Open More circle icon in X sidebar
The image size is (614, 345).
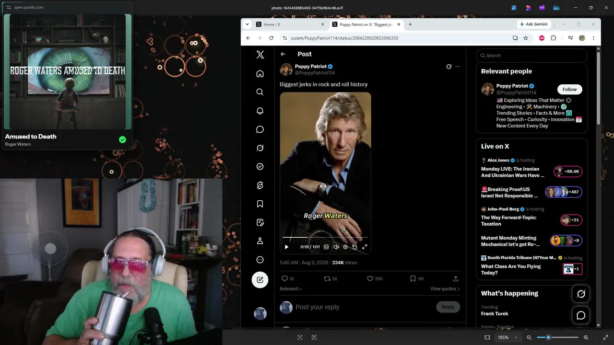tap(260, 260)
